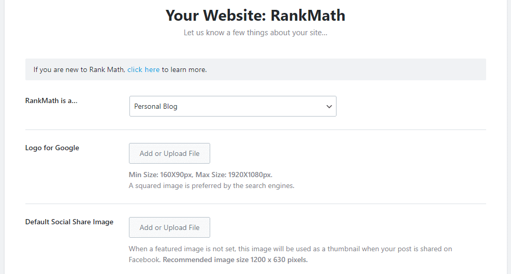Click the "Logo for Google" label
This screenshot has width=511, height=274.
pyautogui.click(x=52, y=148)
